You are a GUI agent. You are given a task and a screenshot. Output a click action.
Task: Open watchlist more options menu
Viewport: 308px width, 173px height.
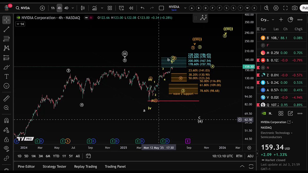[x=300, y=19]
